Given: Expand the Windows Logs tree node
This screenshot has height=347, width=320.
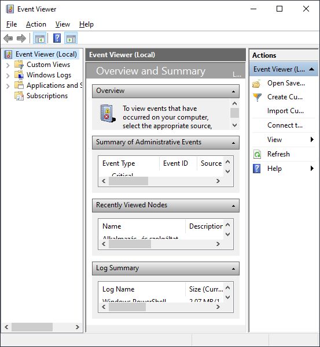Looking at the screenshot, I should pyautogui.click(x=8, y=76).
